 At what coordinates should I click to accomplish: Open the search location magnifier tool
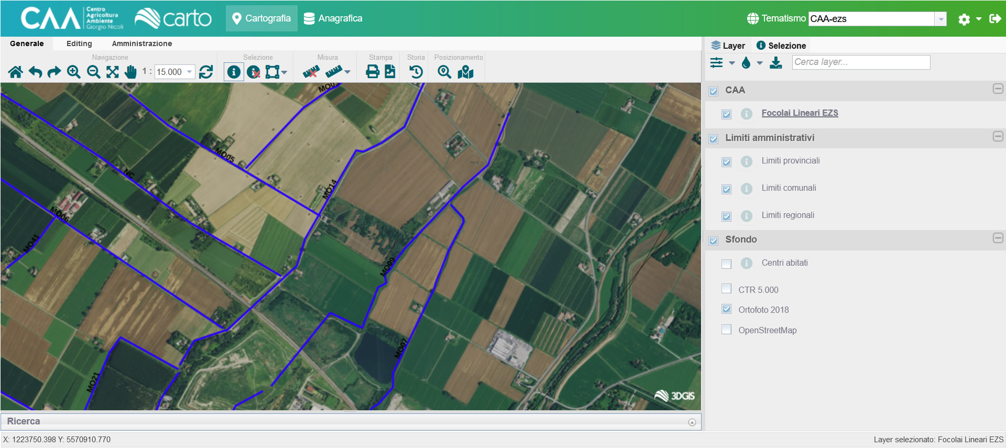coord(444,72)
